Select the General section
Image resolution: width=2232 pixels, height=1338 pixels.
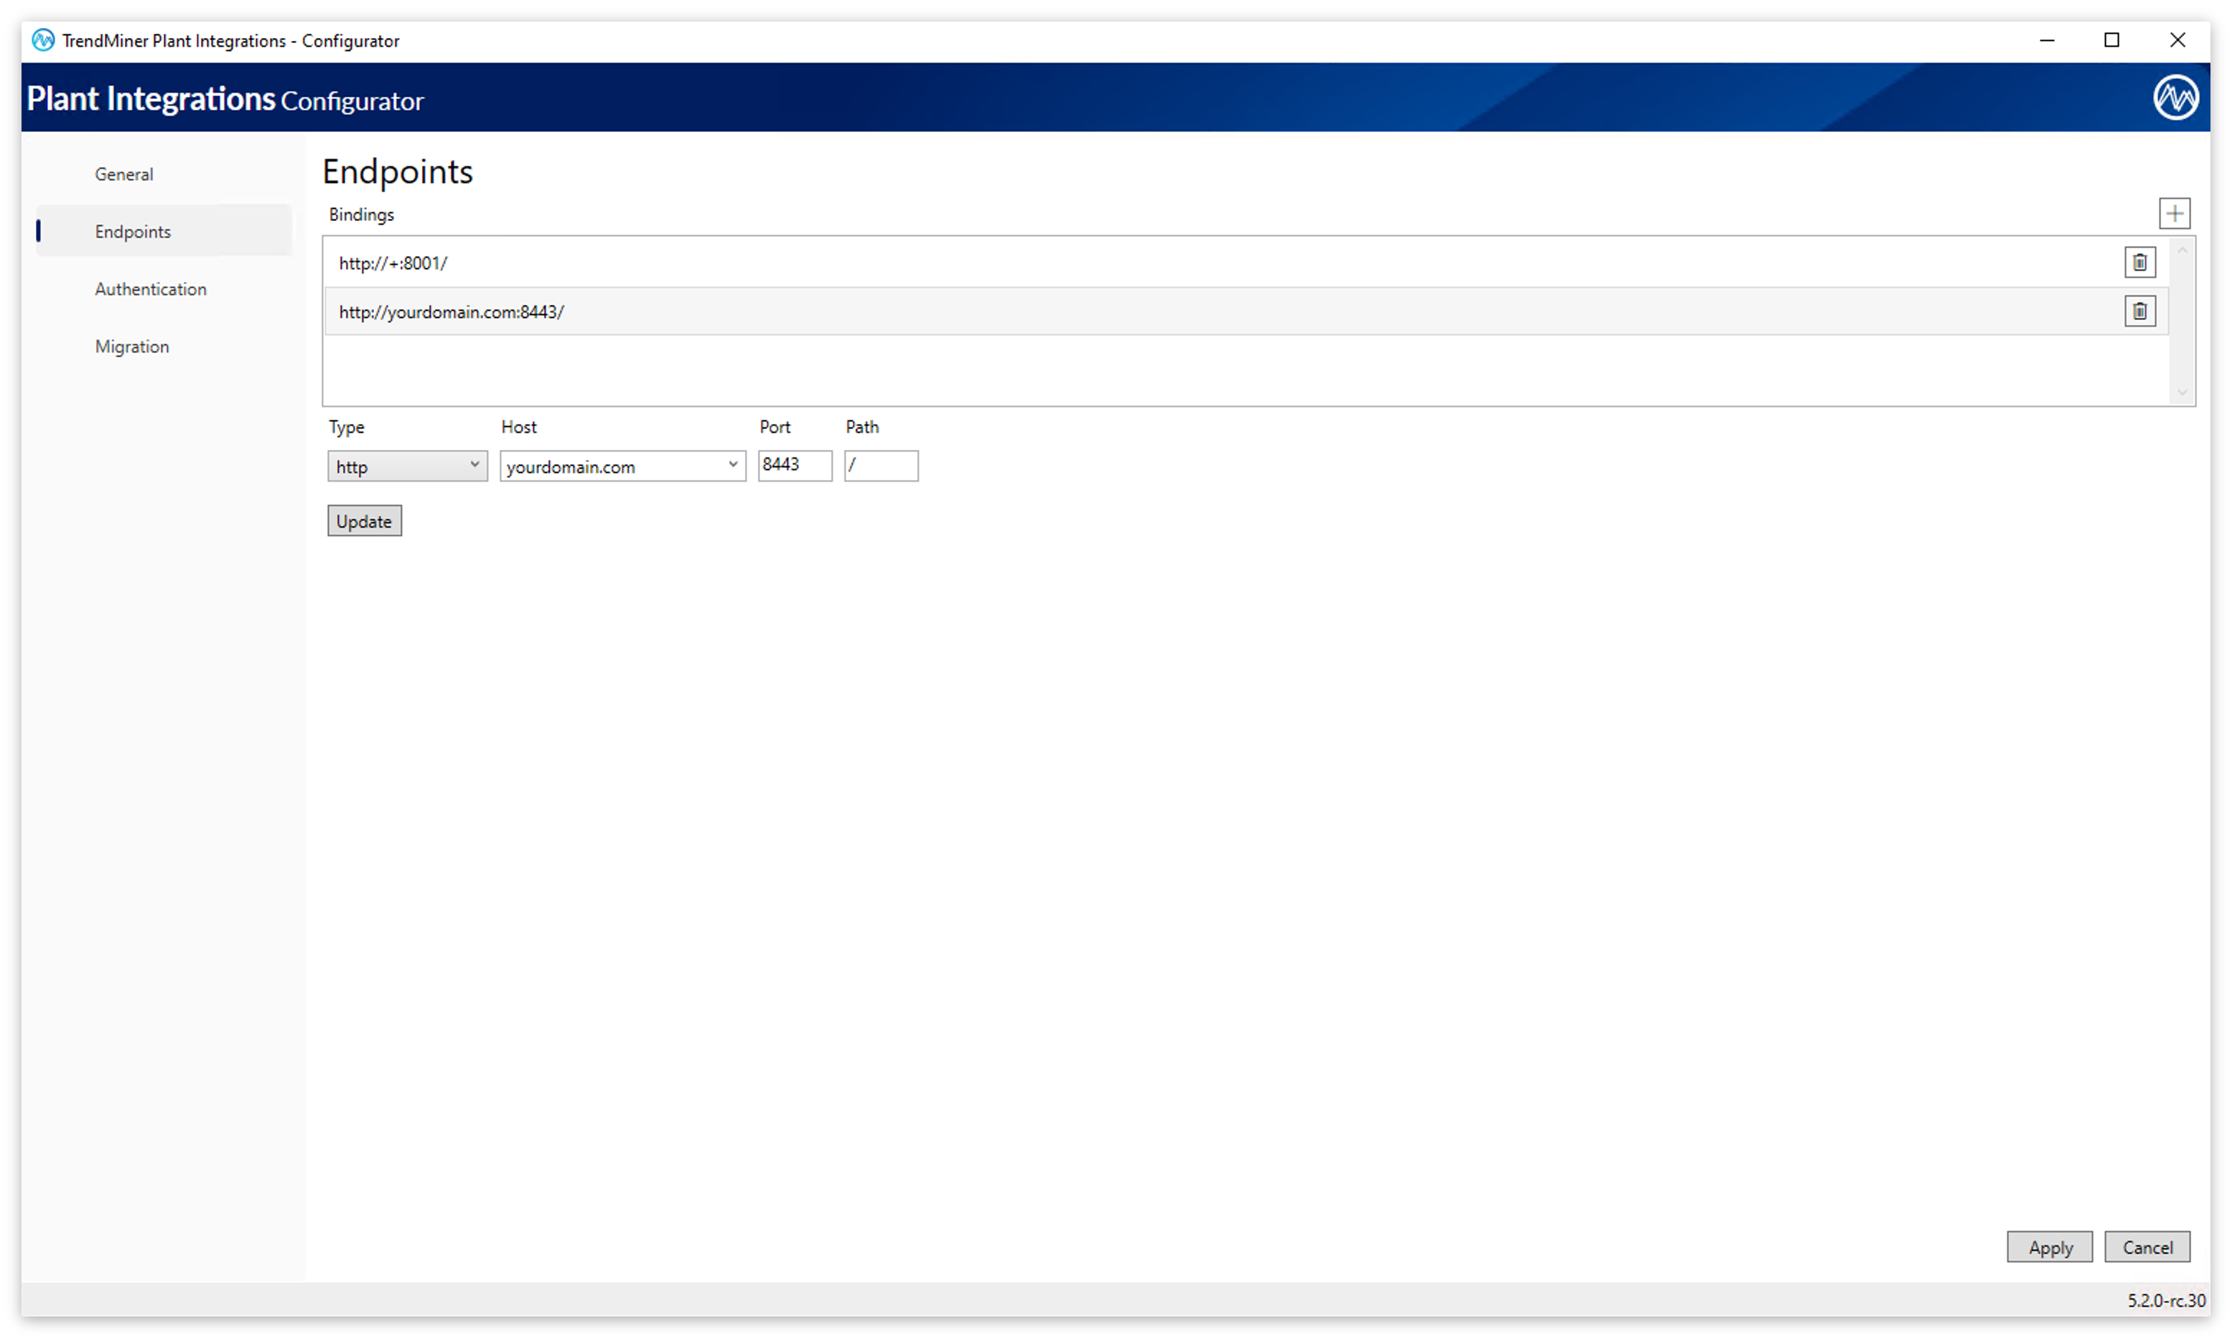(x=123, y=174)
